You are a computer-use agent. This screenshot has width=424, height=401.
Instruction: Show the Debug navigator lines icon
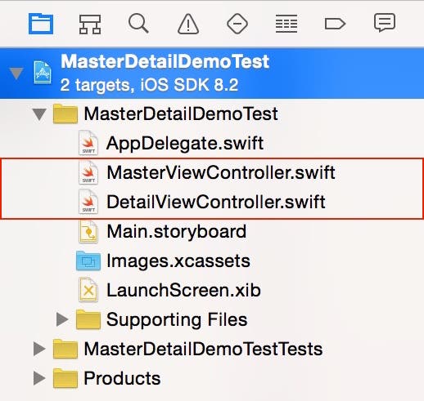(x=286, y=24)
